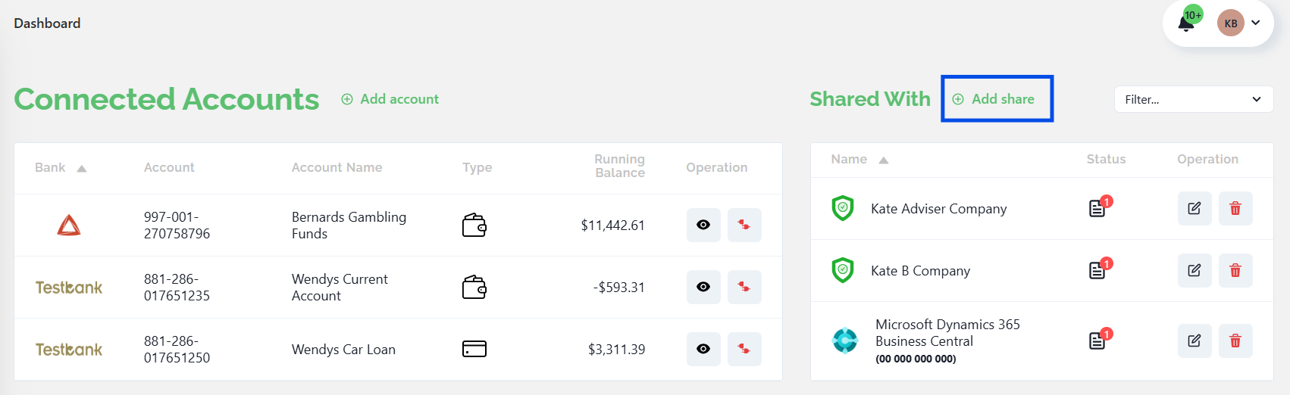Sort shares by Name column header
1290x395 pixels.
(x=849, y=160)
